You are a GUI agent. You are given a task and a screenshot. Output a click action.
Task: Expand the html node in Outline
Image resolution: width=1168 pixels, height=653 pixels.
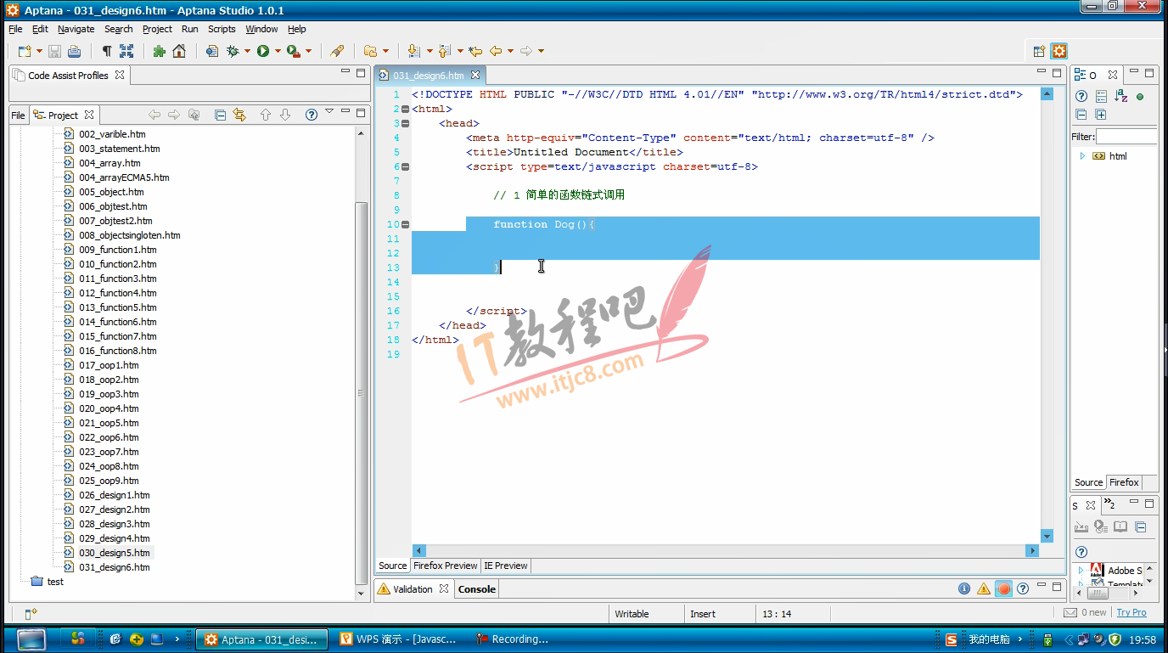point(1082,156)
